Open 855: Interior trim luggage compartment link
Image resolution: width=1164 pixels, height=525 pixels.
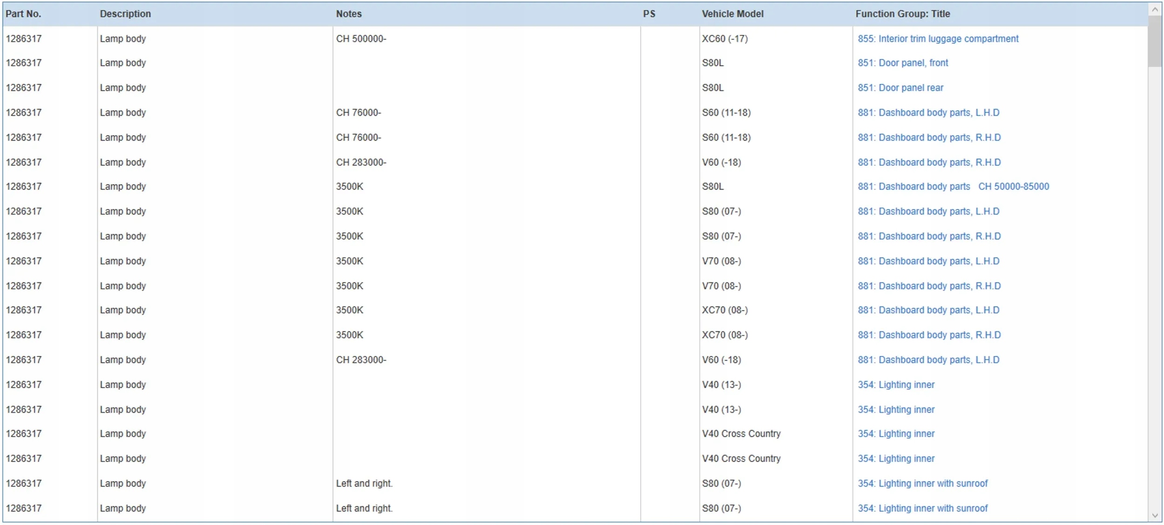click(x=938, y=39)
